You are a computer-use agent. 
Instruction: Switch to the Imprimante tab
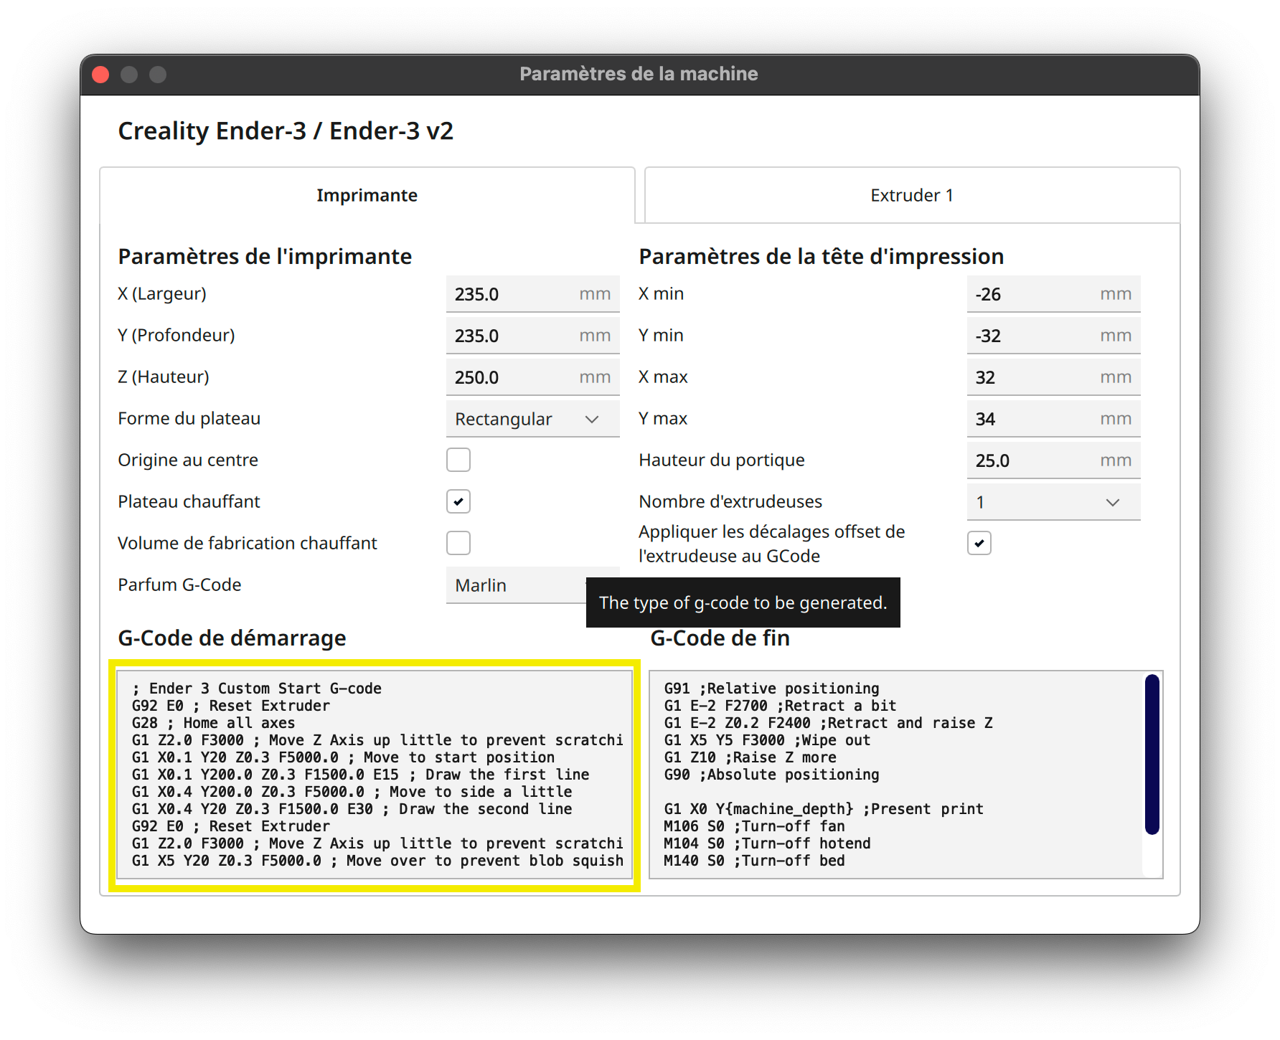coord(367,195)
